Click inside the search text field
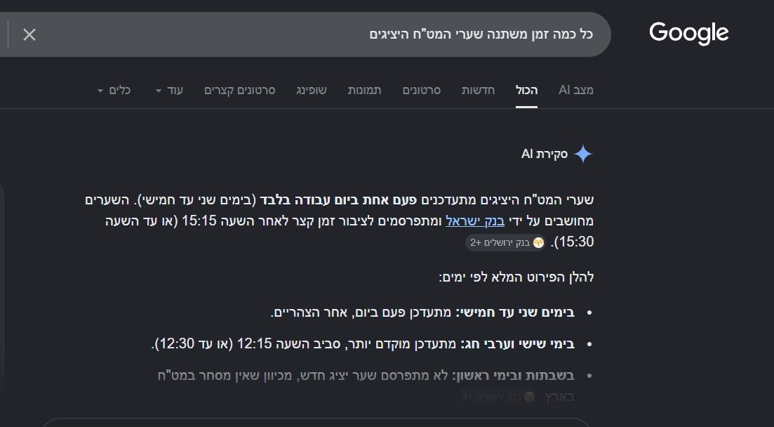The image size is (774, 427). pyautogui.click(x=316, y=34)
